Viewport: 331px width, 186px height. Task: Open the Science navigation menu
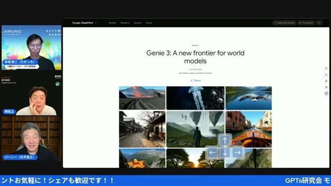[x=138, y=23]
